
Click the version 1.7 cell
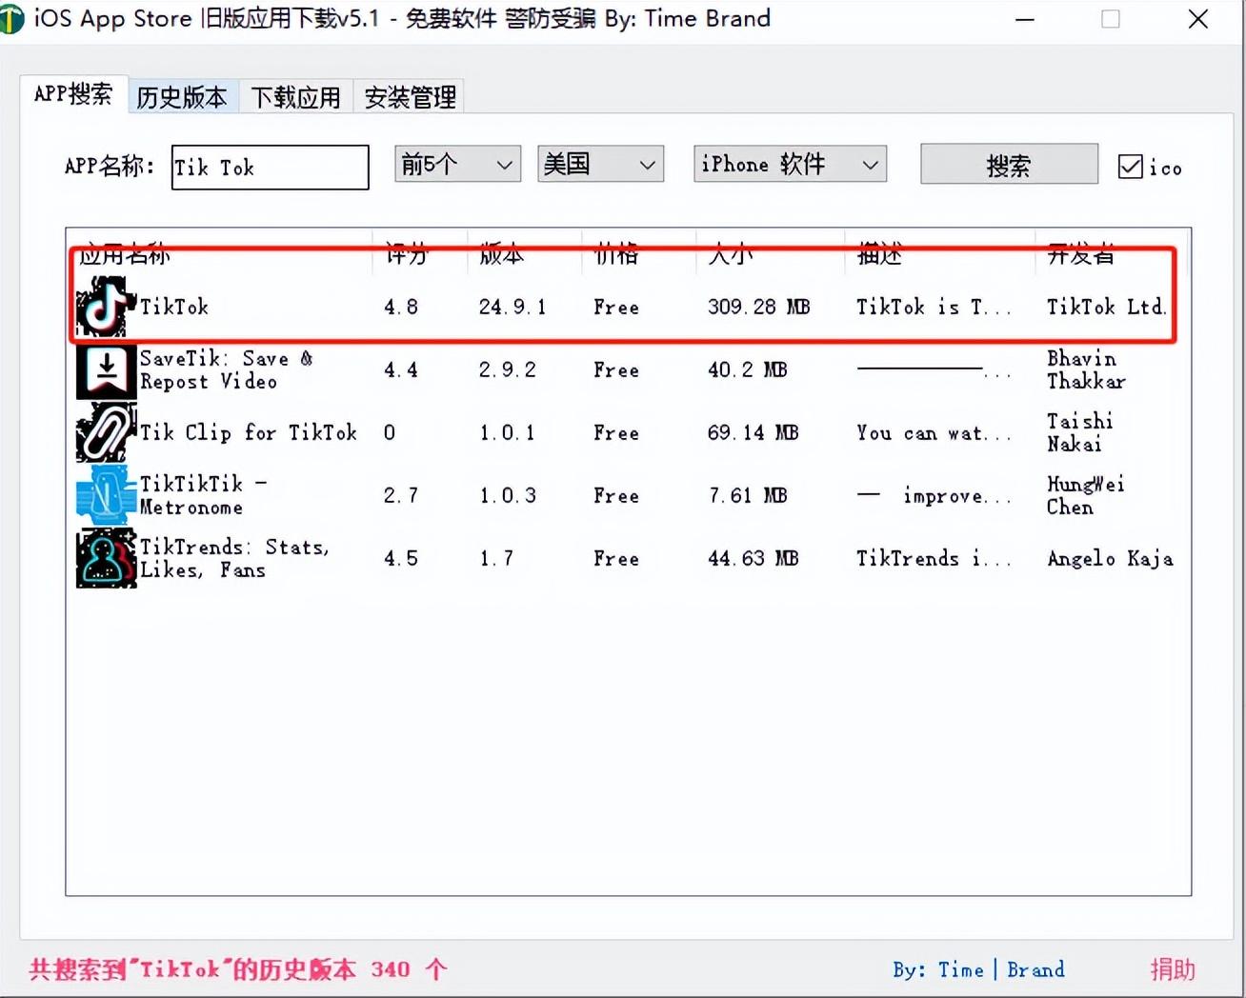click(496, 558)
